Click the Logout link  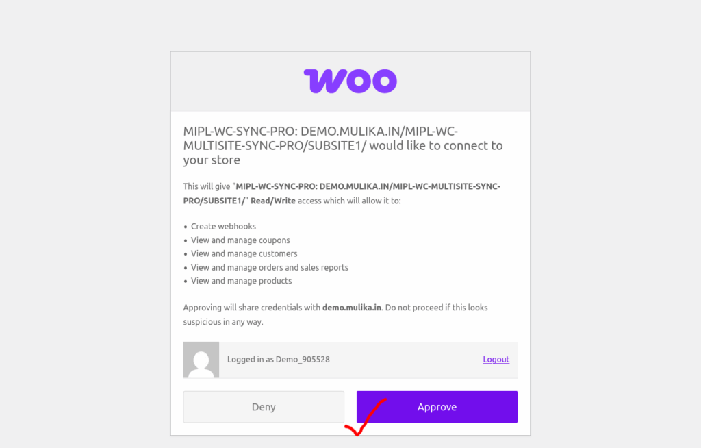point(496,360)
